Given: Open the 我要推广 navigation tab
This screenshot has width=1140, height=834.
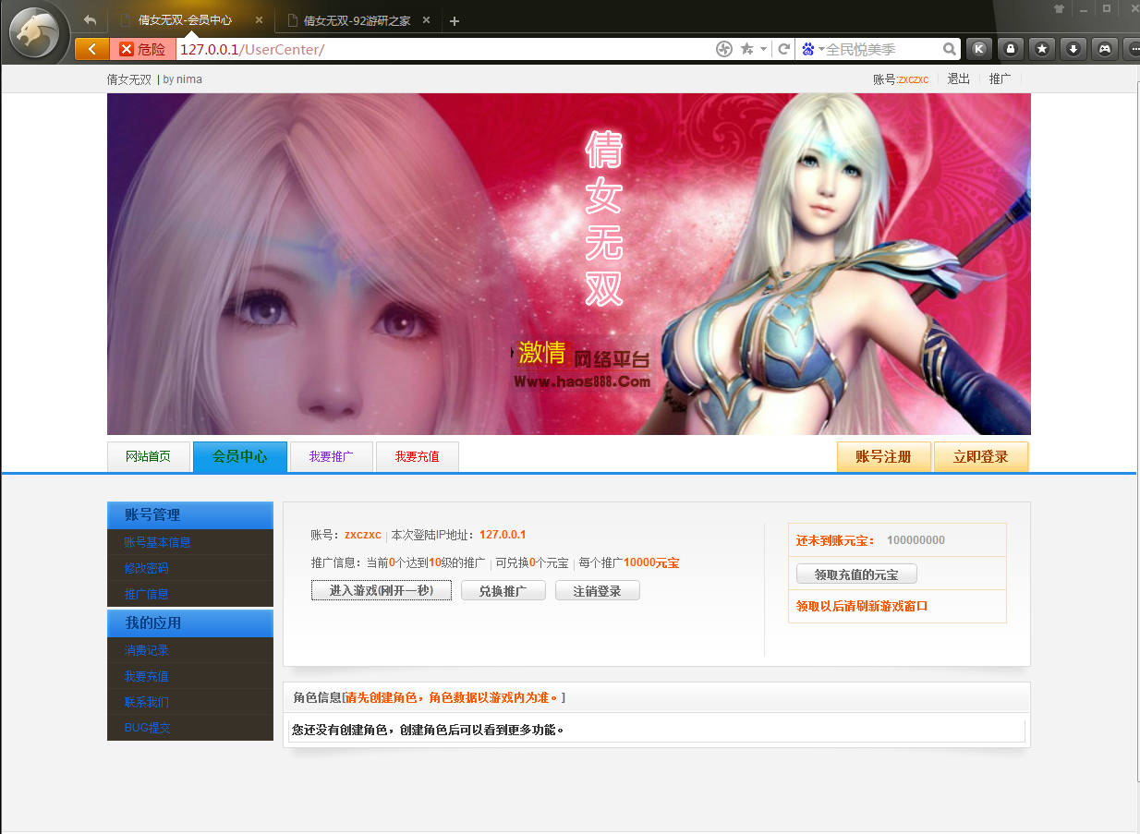Looking at the screenshot, I should point(332,457).
